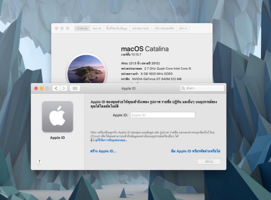The height and width of the screenshot is (200, 271).
Task: Click the large Apple logo icon
Action: [58, 117]
